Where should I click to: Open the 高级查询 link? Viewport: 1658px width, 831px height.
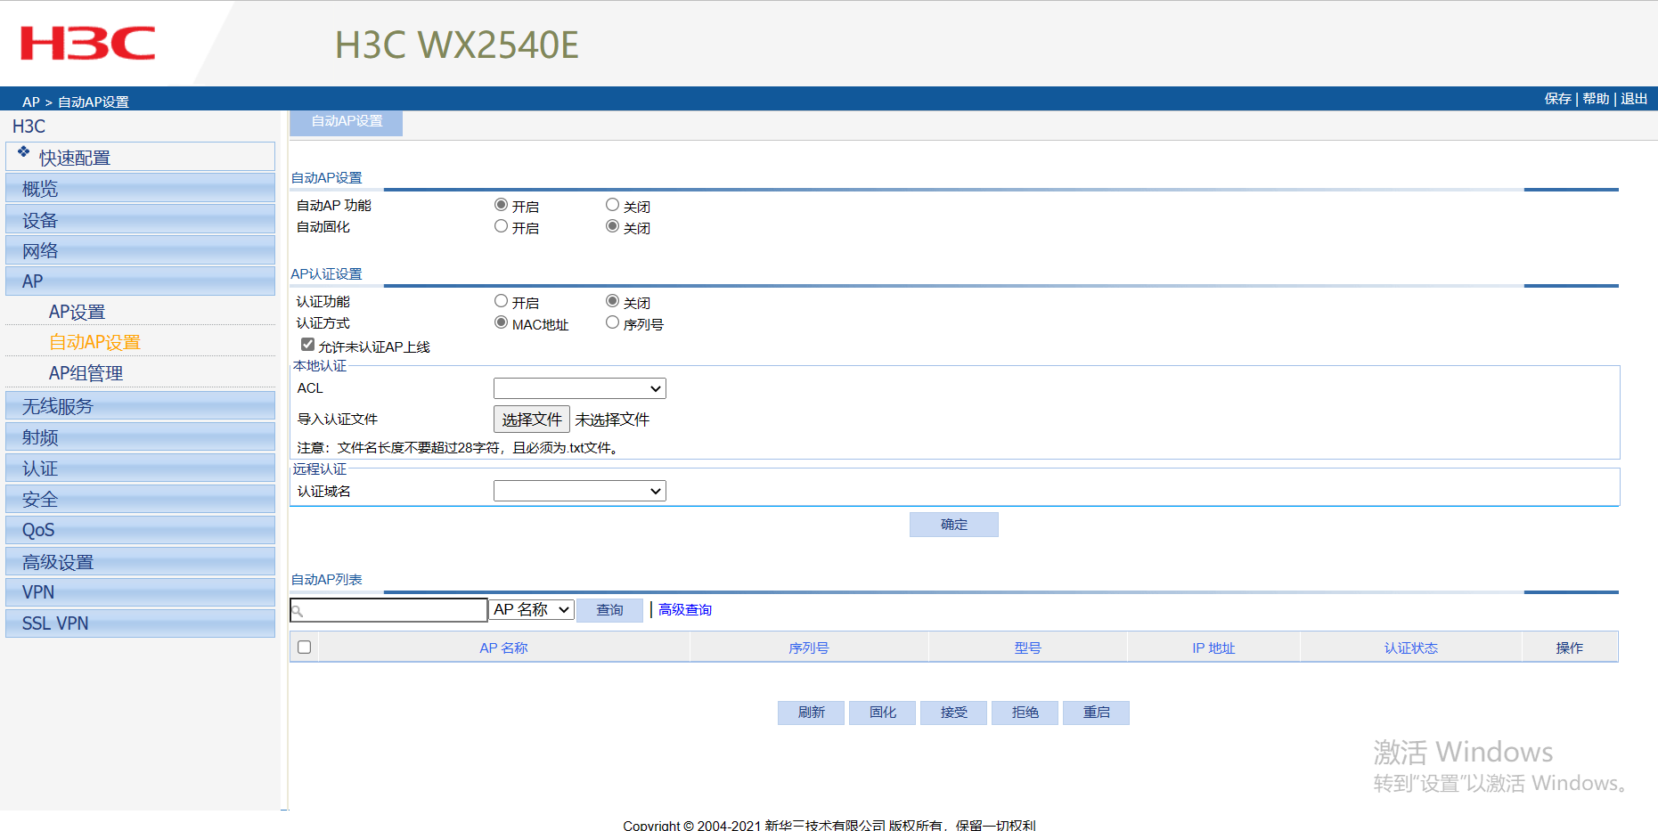coord(685,610)
